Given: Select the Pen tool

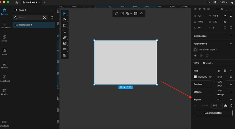Looking at the screenshot, I should click(x=65, y=37).
